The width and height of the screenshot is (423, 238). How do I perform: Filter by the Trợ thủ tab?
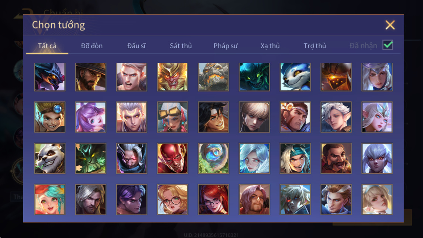click(315, 46)
